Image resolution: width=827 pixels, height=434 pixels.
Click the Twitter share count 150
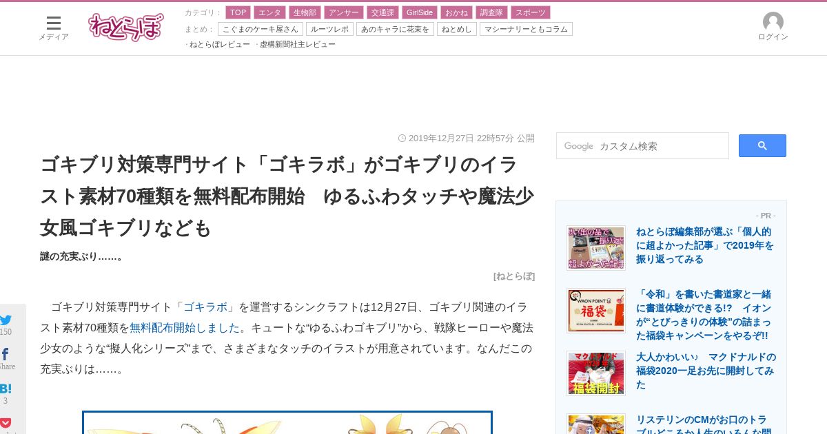pyautogui.click(x=6, y=332)
